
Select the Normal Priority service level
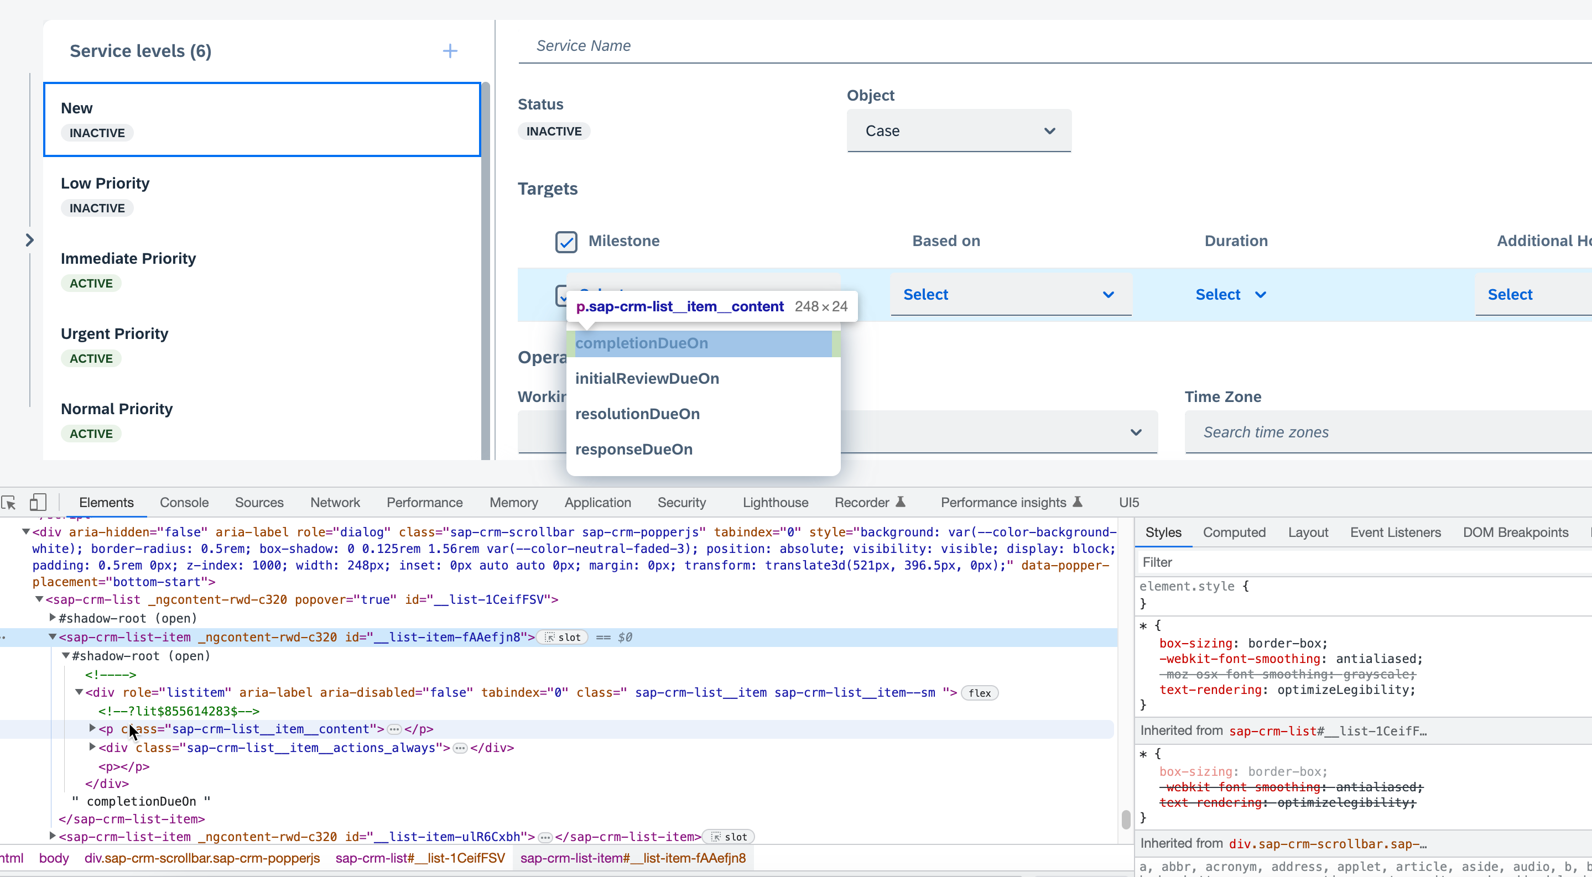tap(262, 421)
